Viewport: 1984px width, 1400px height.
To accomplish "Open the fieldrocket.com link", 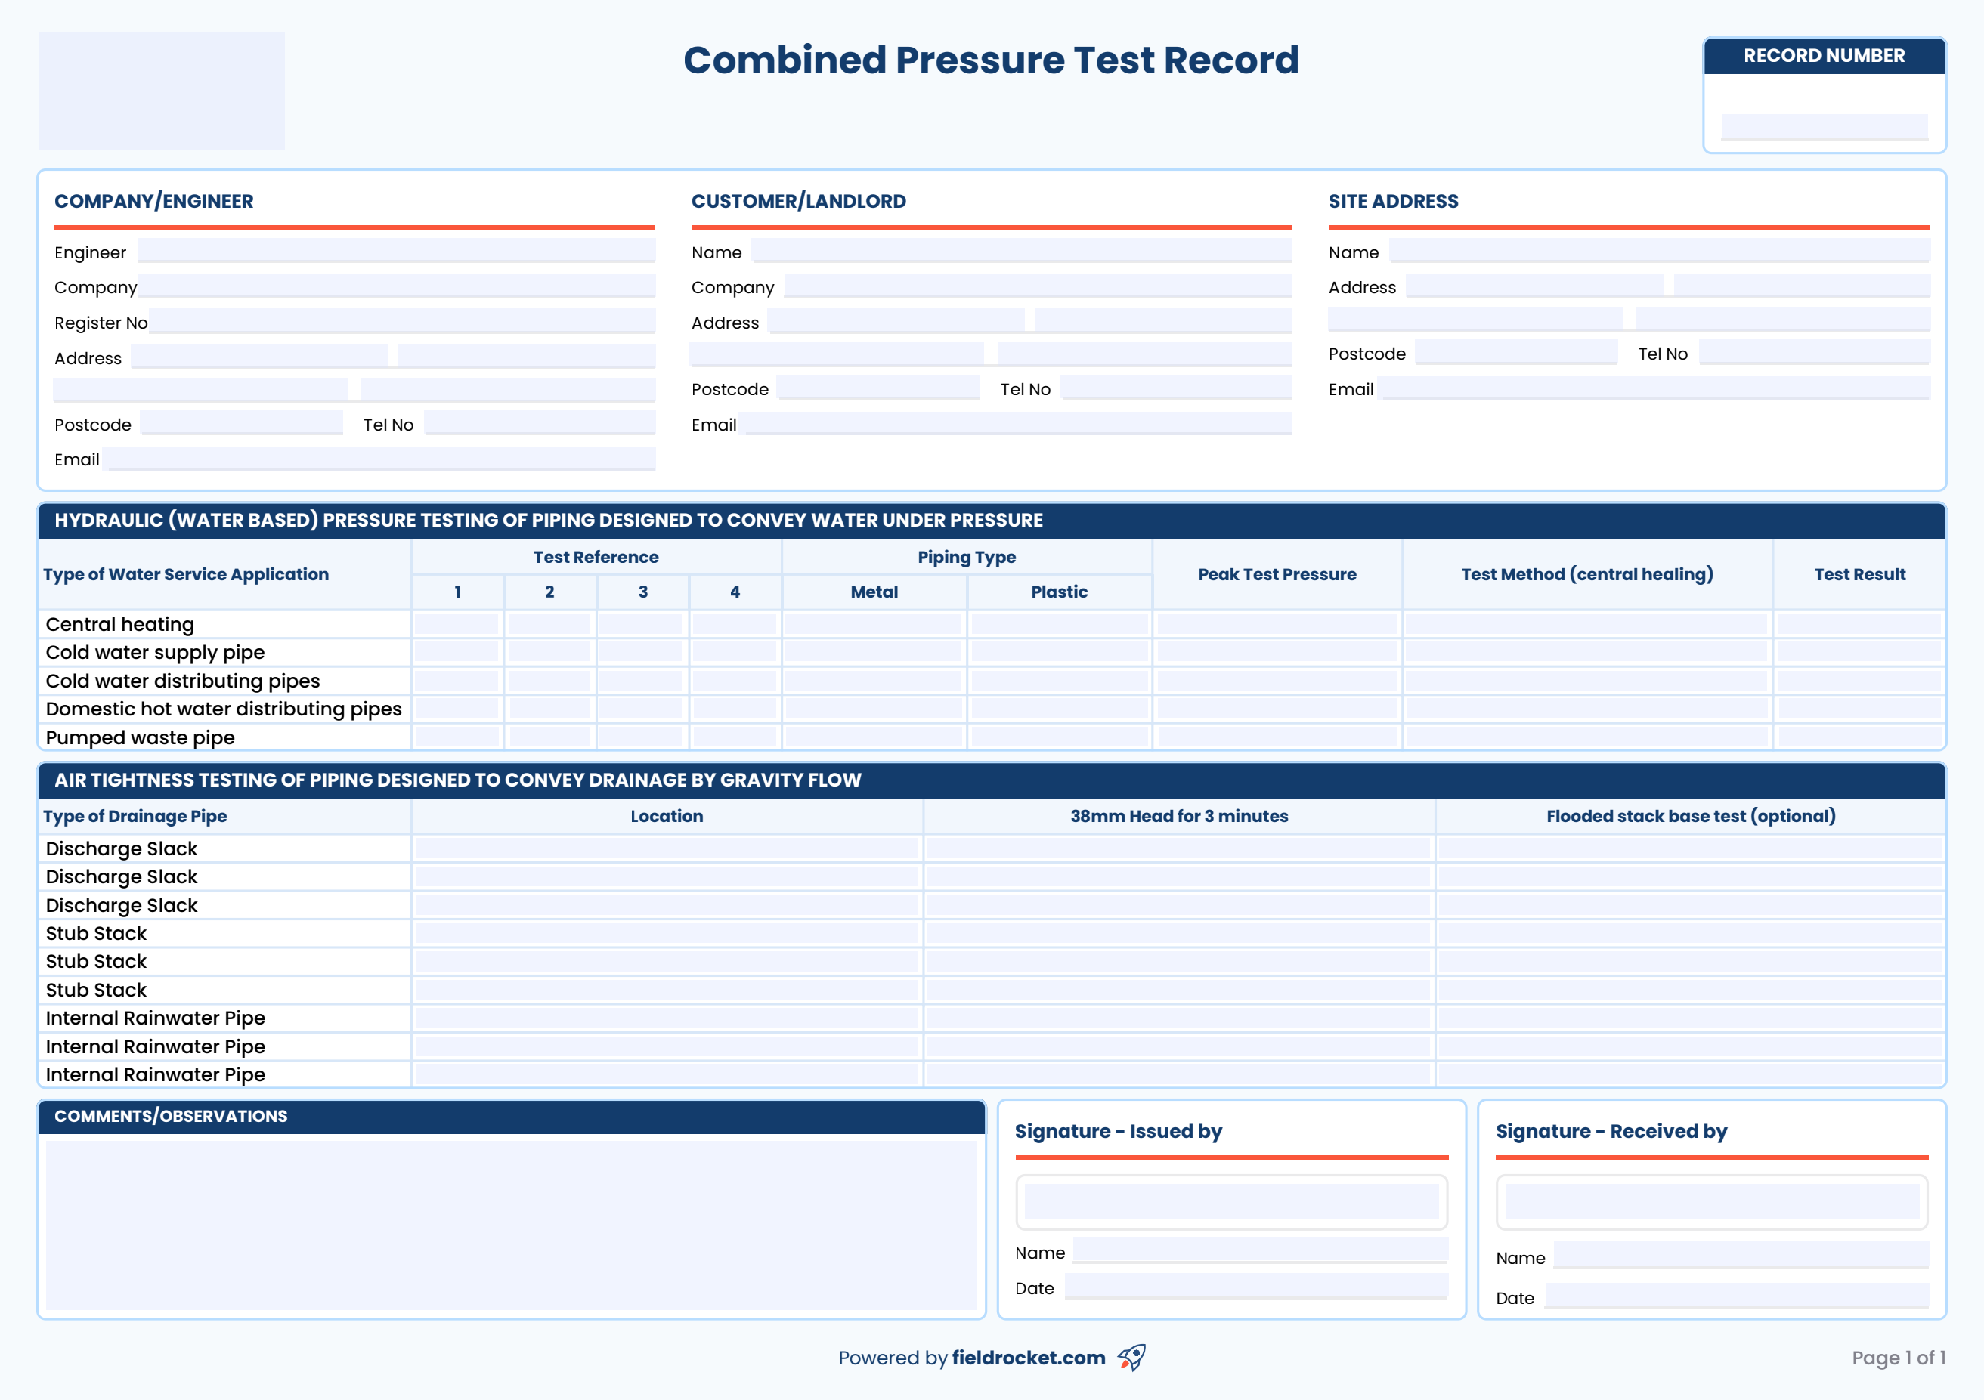I will coord(1029,1358).
